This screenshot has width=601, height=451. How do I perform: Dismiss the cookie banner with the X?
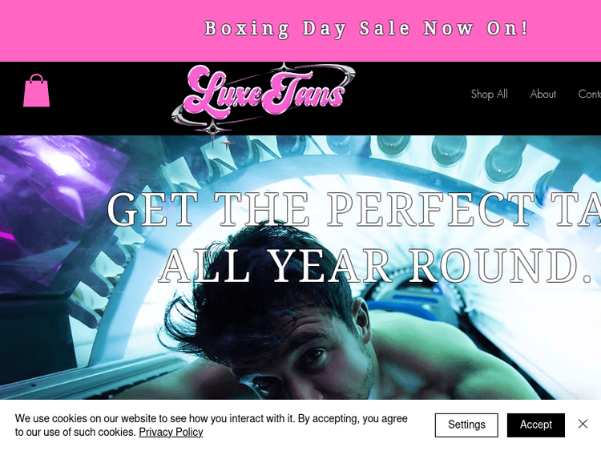[x=583, y=424]
